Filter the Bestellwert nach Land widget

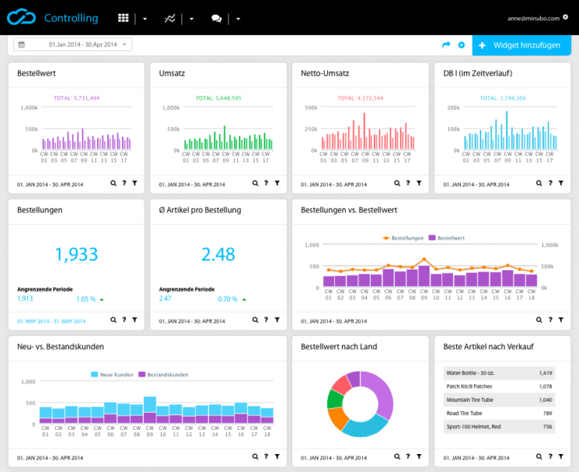[x=419, y=456]
